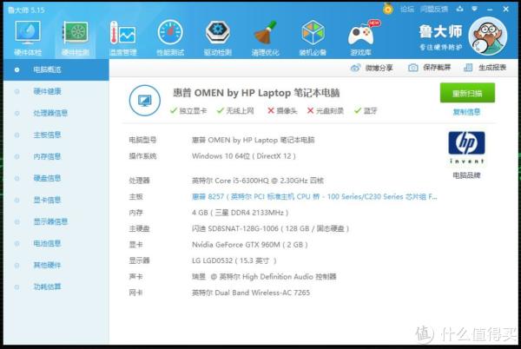Open the 惠普 8257 motherboard link

314,197
